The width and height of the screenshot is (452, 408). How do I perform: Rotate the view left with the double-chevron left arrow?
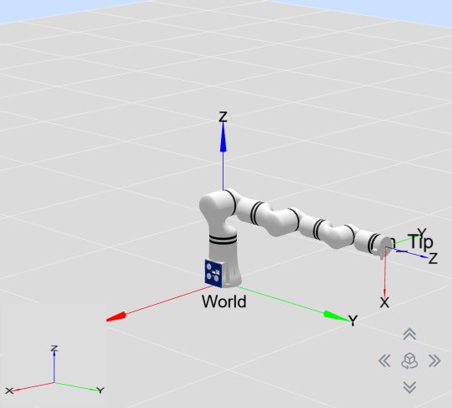pos(384,361)
